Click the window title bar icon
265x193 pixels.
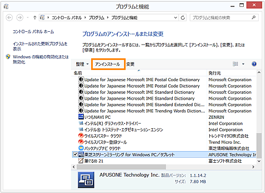click(x=6, y=7)
